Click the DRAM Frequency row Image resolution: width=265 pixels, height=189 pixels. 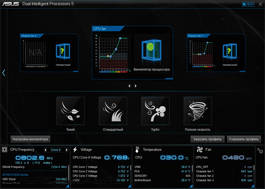tap(35, 167)
